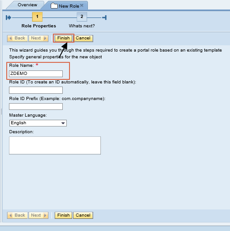
Task: Click the wizard end roadmap icon
Action: point(104,17)
